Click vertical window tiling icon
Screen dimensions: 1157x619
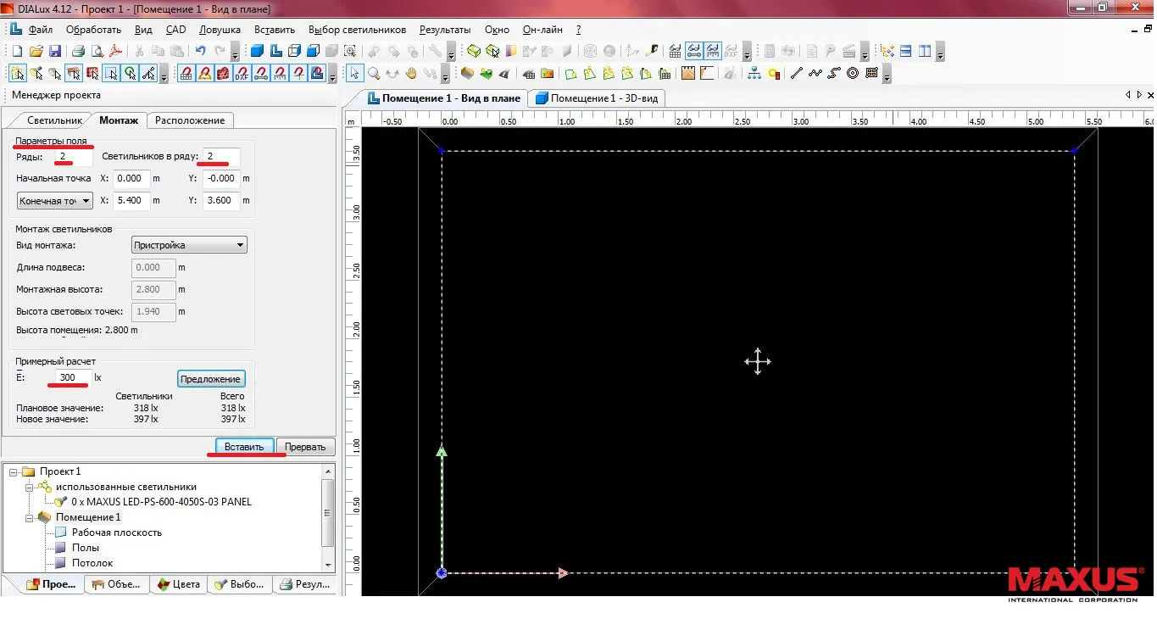pos(925,51)
